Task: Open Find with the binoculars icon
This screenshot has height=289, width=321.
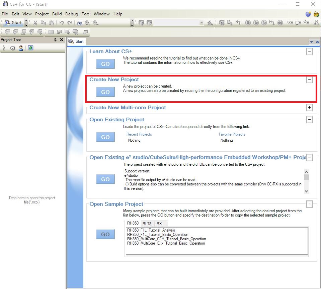Action: [79, 23]
